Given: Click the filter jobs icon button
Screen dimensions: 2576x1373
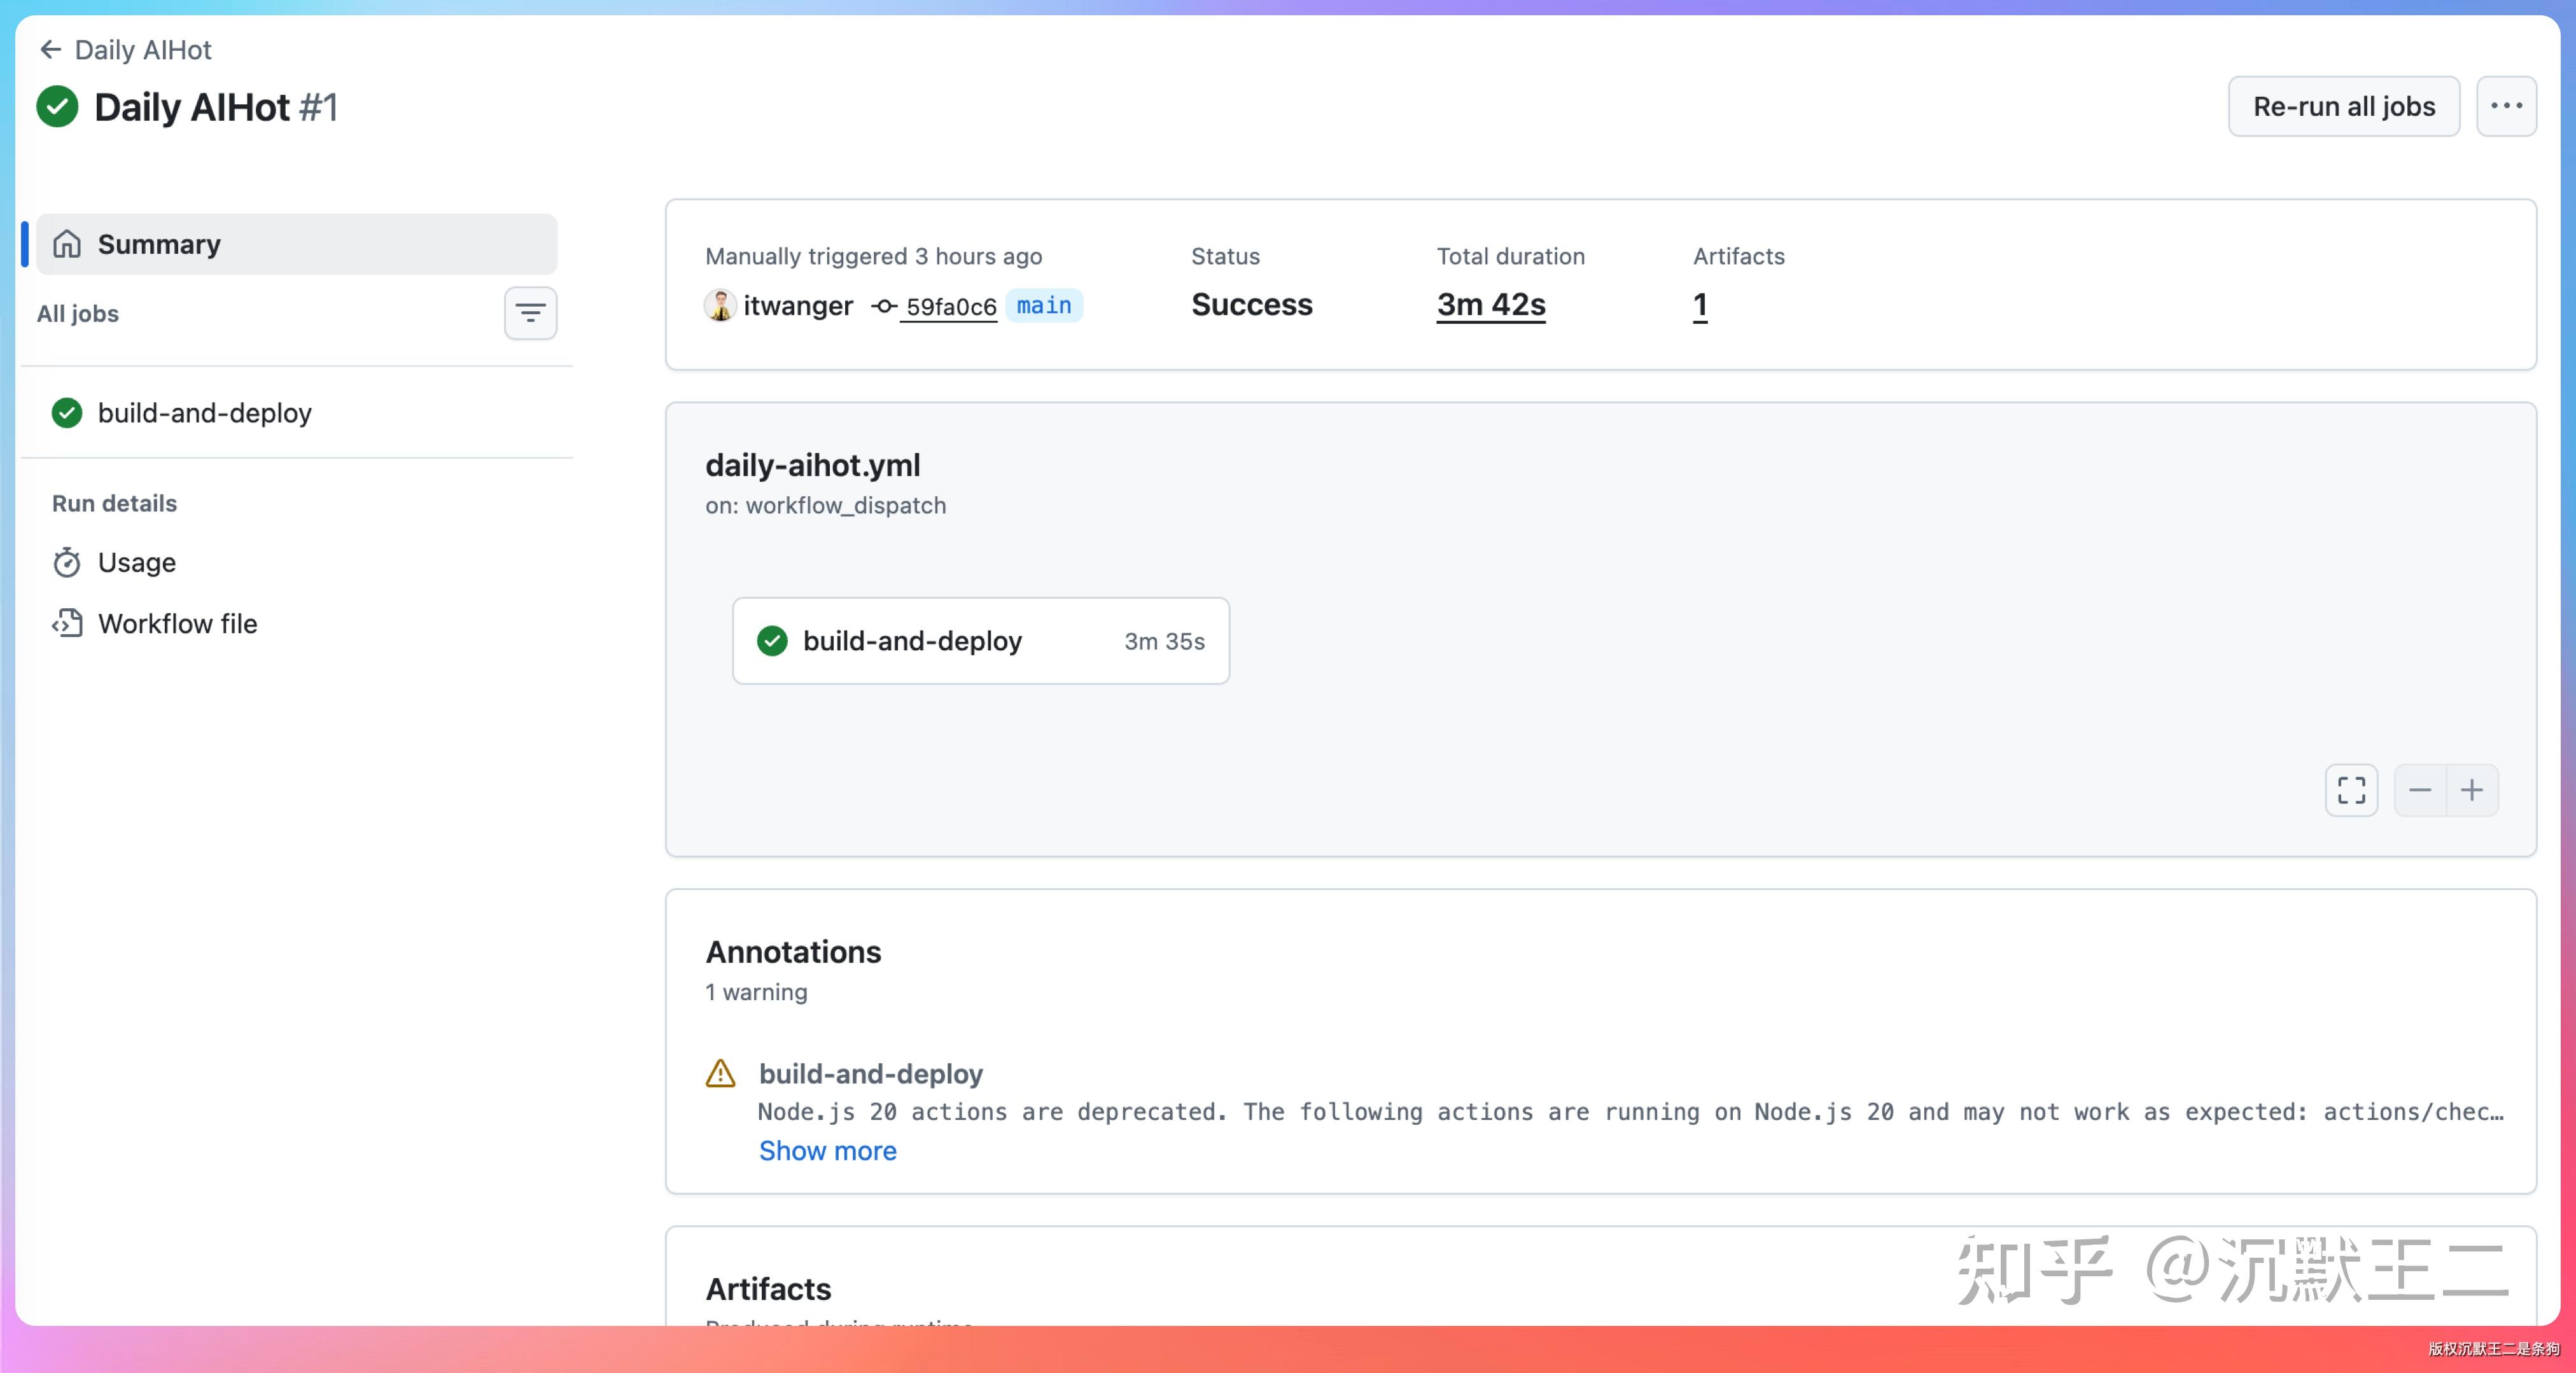Looking at the screenshot, I should click(x=530, y=313).
